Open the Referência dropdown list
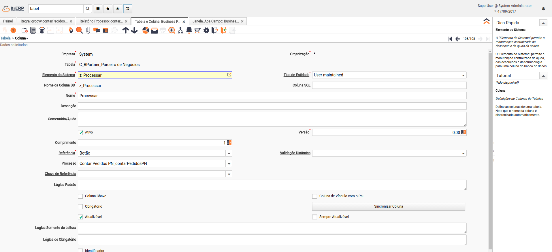Screen dimensions: 552x252 click(229, 153)
